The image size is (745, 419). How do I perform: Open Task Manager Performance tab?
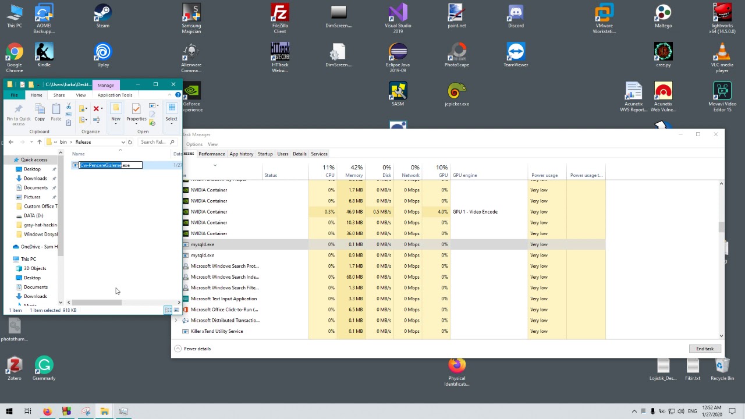(211, 154)
